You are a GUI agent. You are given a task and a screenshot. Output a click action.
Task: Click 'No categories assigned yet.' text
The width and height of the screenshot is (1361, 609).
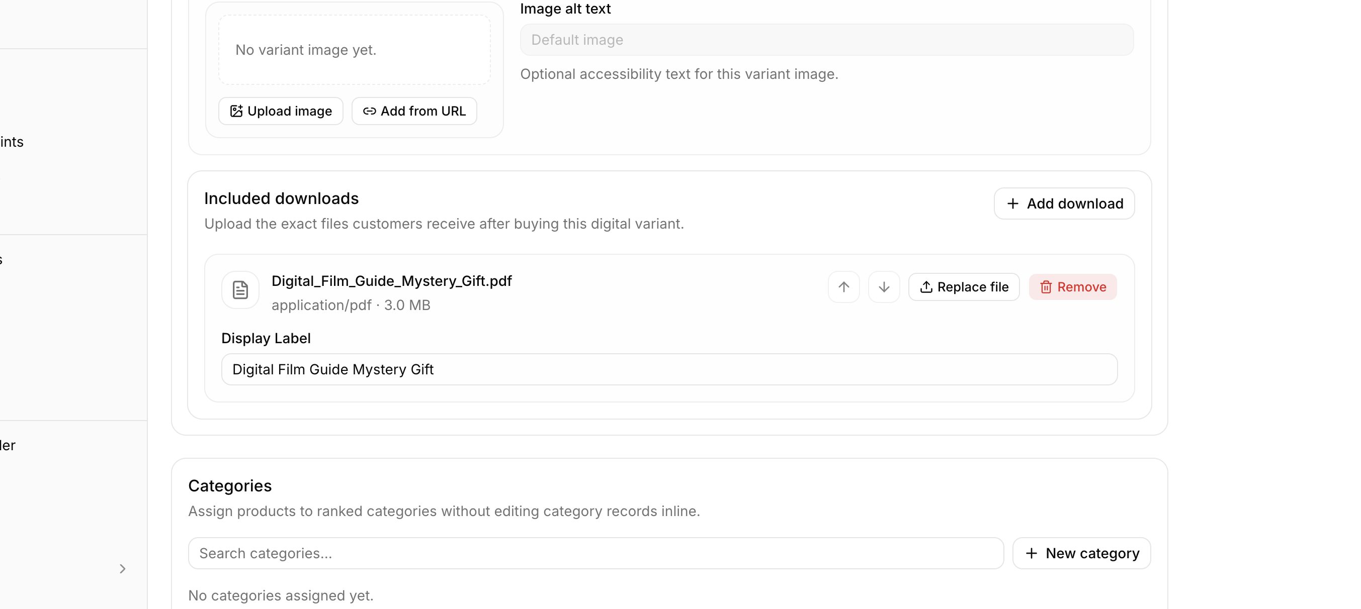pyautogui.click(x=281, y=595)
